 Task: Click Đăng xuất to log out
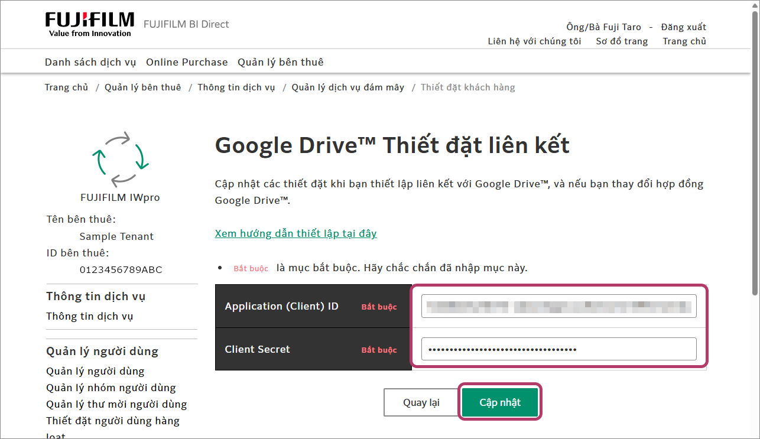point(684,27)
